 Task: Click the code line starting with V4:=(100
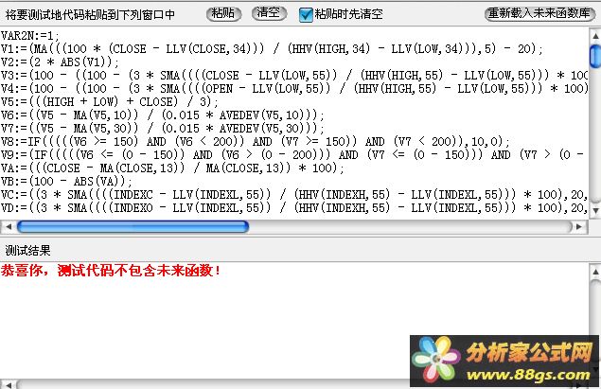coord(294,89)
